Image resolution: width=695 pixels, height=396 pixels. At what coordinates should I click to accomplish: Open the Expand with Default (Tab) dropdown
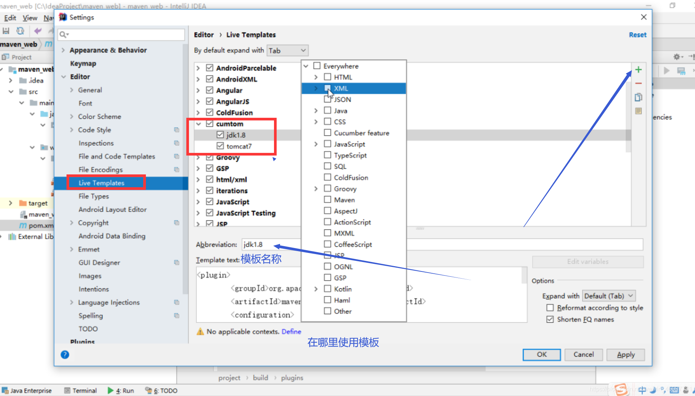click(x=609, y=296)
